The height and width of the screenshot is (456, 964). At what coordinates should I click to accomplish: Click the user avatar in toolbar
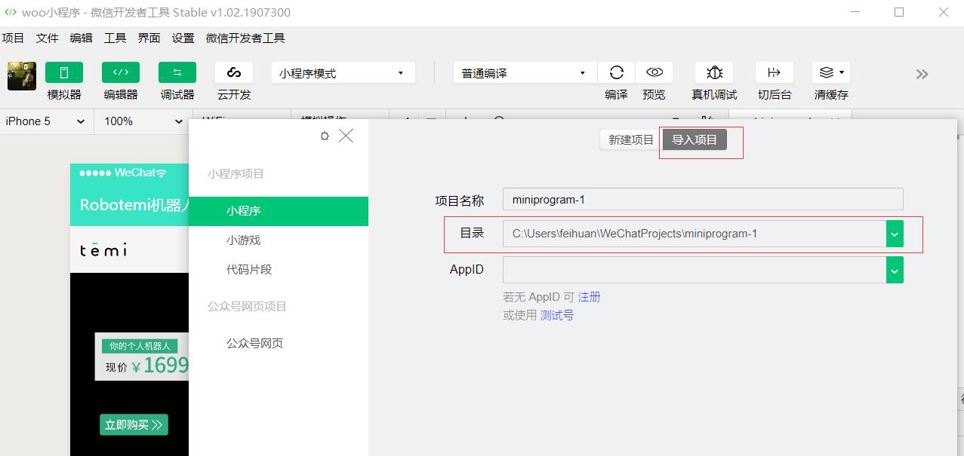coord(22,76)
